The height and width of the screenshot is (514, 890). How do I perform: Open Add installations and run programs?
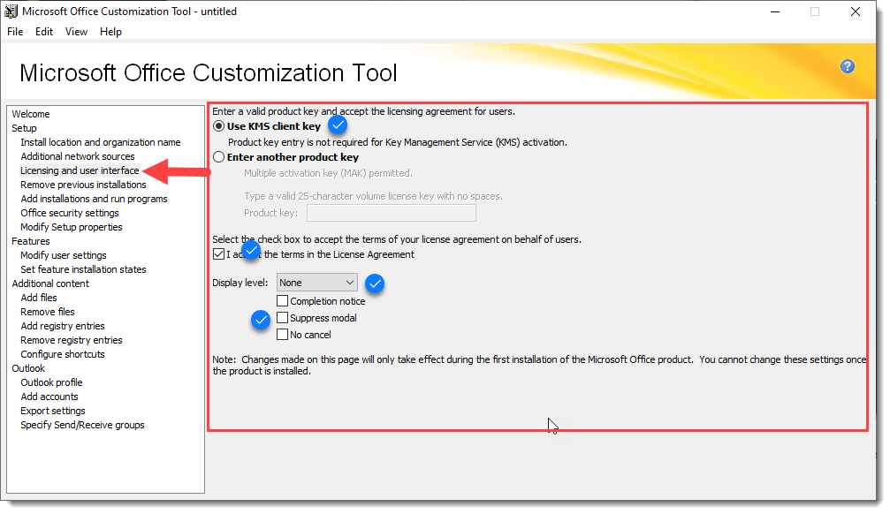(x=95, y=199)
